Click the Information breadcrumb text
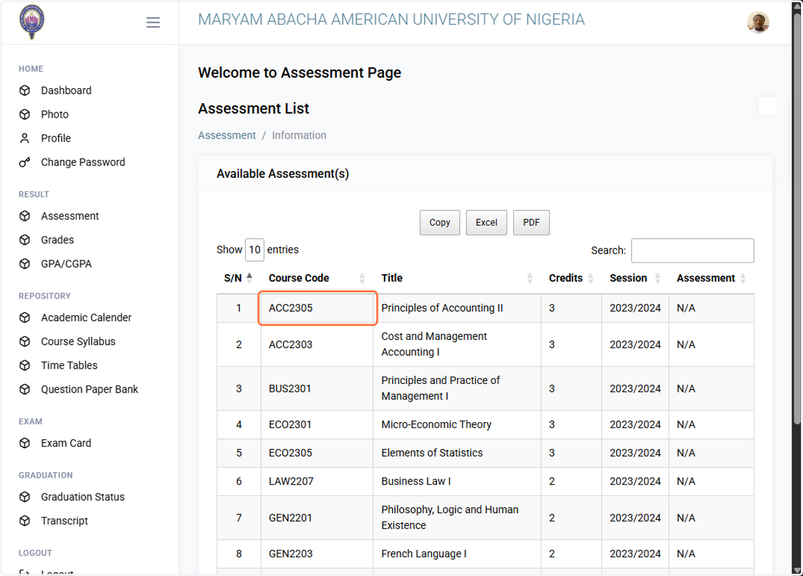Screen dimensions: 803x576 tap(299, 135)
